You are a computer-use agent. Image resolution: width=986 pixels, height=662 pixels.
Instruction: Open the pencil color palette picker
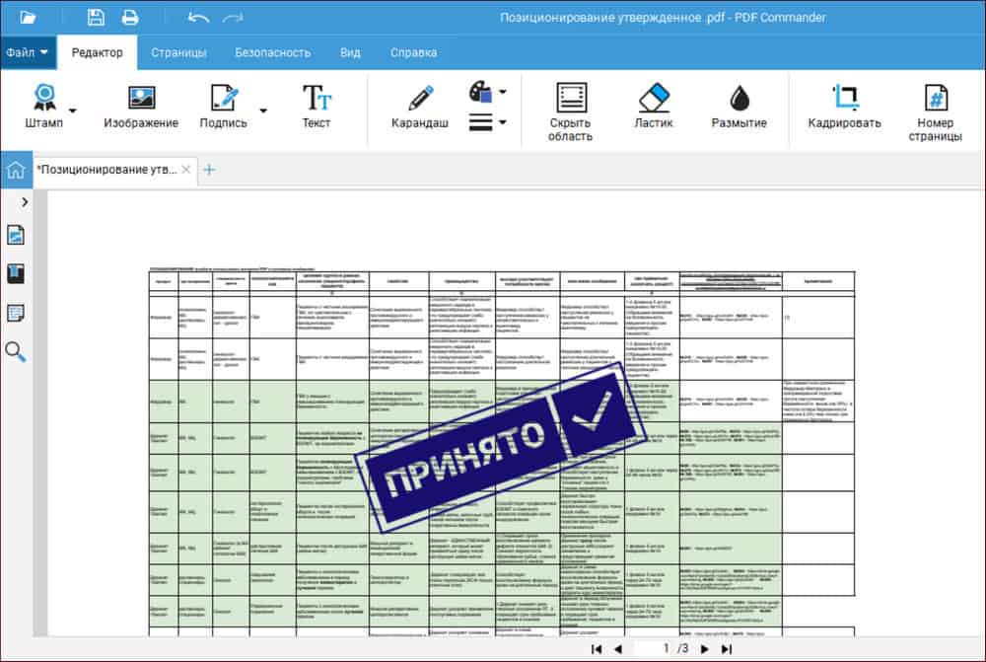tap(487, 93)
